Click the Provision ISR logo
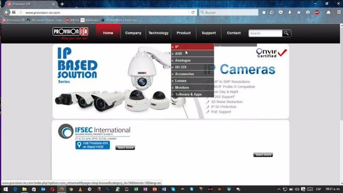The image size is (343, 193). tap(70, 33)
